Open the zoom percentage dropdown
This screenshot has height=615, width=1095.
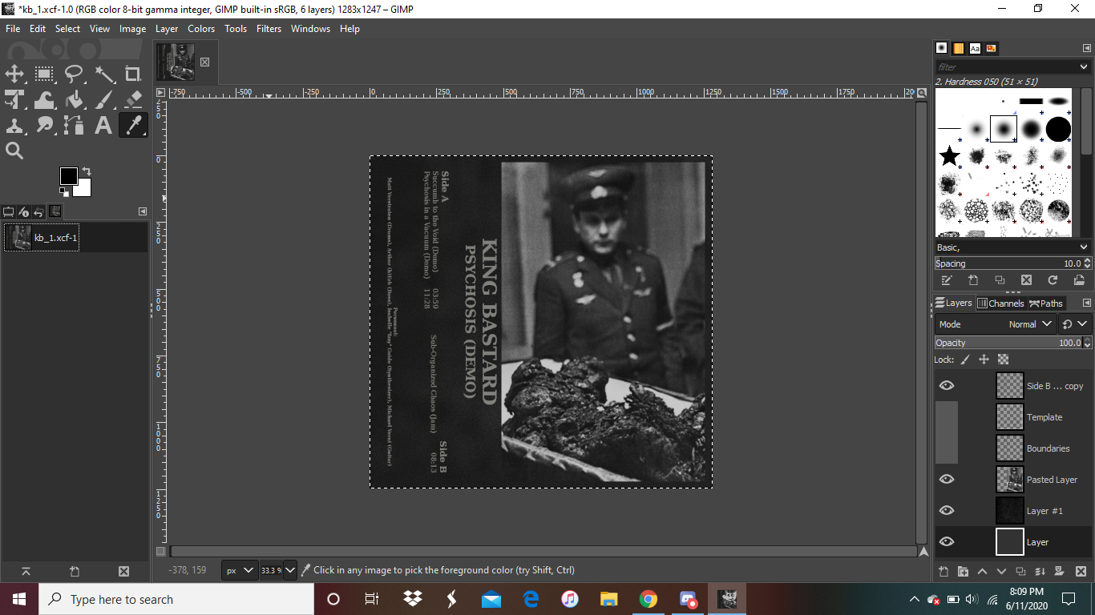point(290,570)
